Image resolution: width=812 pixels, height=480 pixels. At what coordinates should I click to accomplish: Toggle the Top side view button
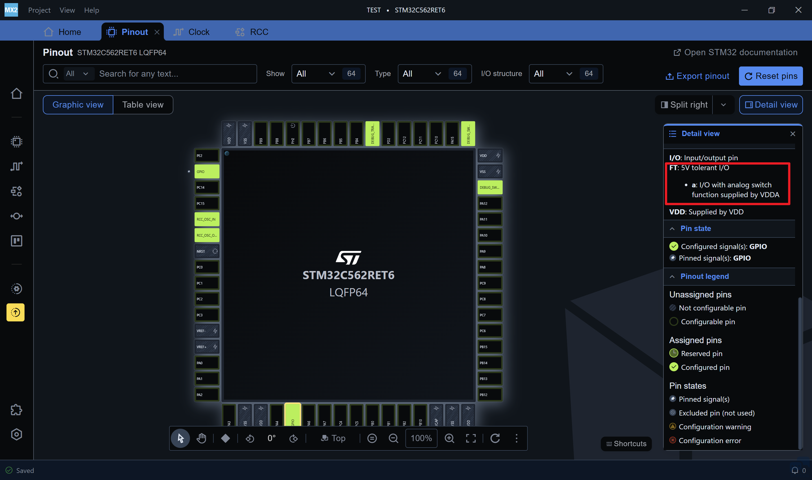coord(333,438)
